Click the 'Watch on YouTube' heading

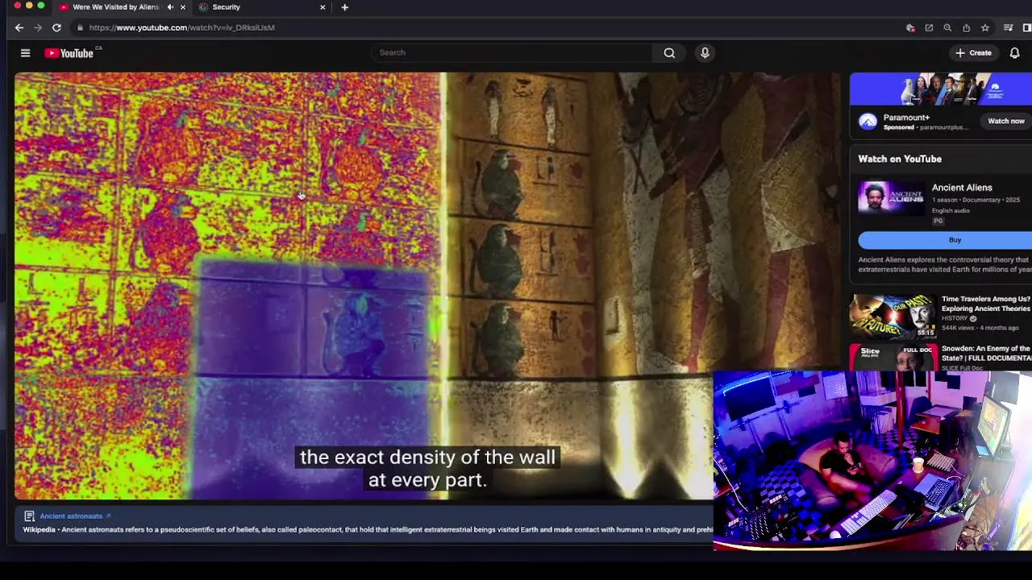click(900, 159)
